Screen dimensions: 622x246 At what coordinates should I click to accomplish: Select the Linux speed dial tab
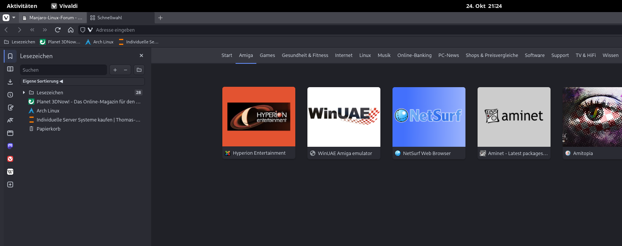(365, 55)
